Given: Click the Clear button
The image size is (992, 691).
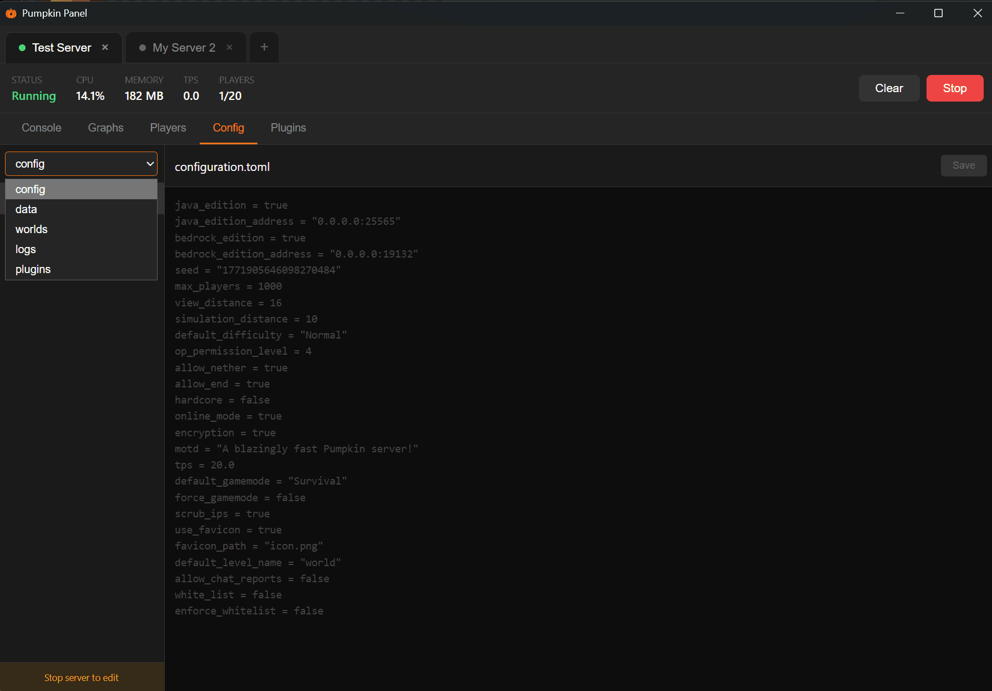Looking at the screenshot, I should click(x=889, y=88).
